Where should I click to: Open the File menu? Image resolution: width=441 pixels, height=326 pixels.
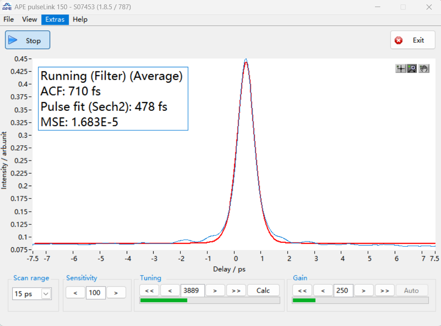[x=9, y=19]
